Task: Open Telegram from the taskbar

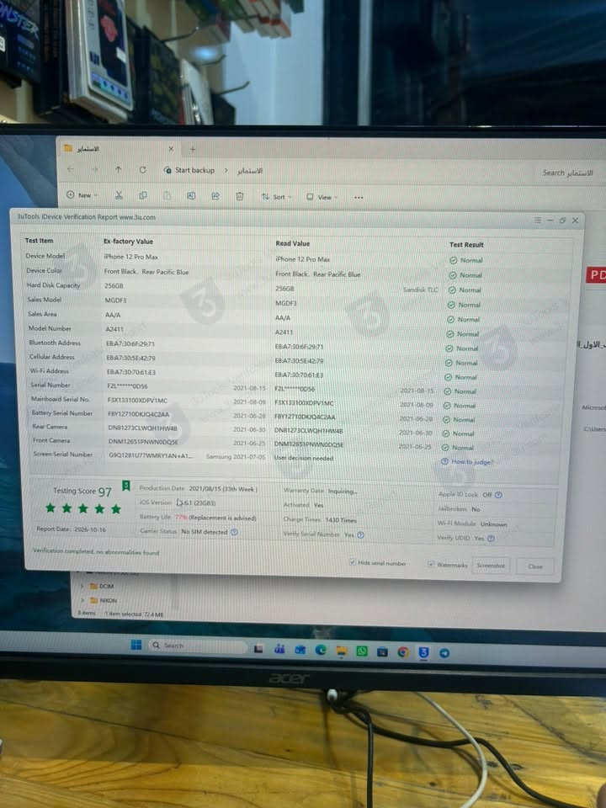Action: click(444, 653)
